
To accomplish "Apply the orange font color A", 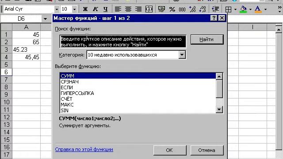I will click(x=258, y=9).
